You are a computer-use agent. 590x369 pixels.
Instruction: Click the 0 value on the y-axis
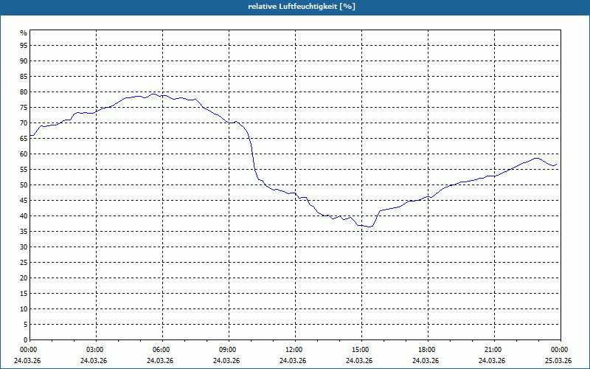click(x=25, y=340)
